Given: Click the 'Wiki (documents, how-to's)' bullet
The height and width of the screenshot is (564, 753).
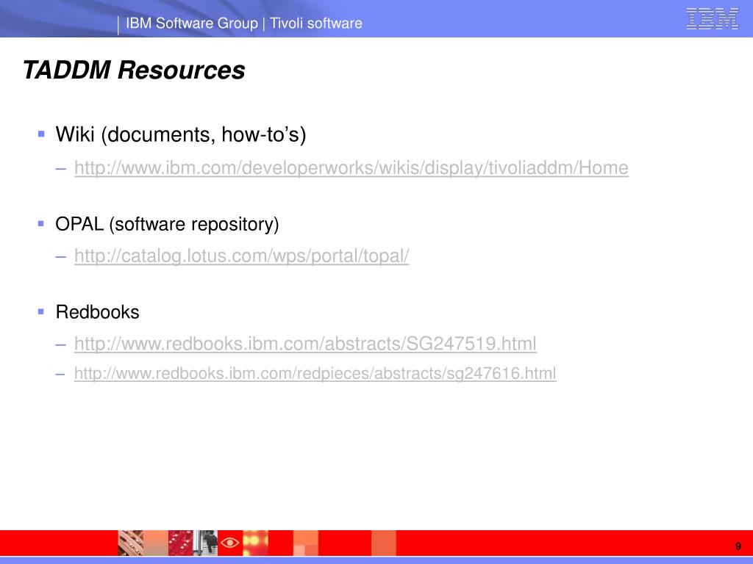Looking at the screenshot, I should point(181,134).
